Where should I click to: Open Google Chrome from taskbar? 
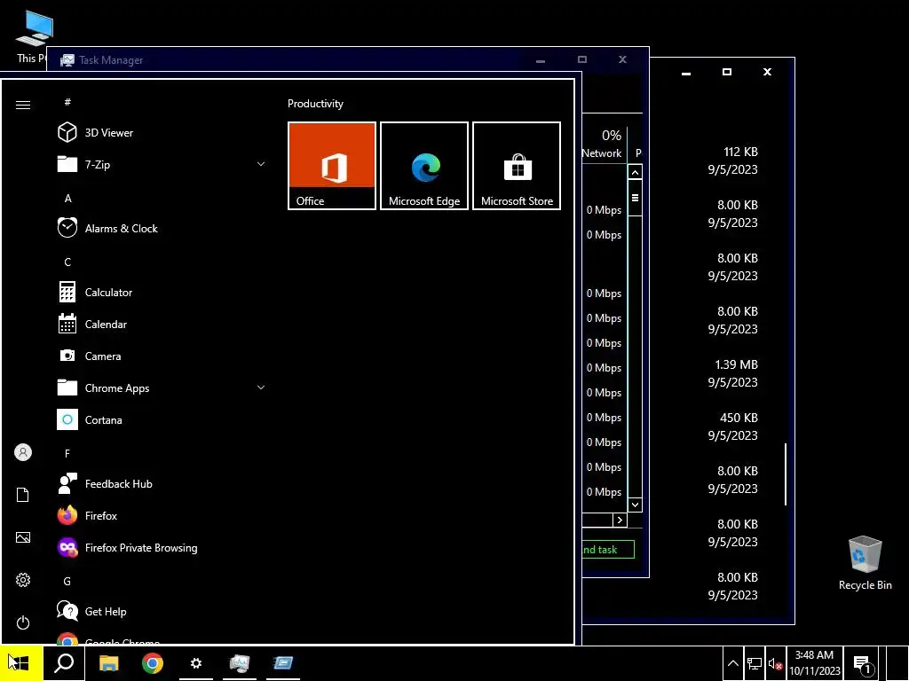[153, 663]
